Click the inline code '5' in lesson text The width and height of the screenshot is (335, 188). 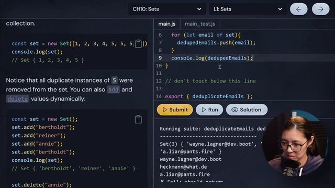point(114,80)
